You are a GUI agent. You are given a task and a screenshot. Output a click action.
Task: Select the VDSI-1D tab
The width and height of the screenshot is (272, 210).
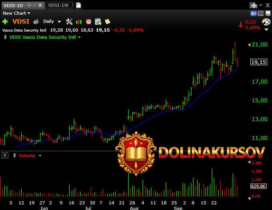pyautogui.click(x=13, y=5)
